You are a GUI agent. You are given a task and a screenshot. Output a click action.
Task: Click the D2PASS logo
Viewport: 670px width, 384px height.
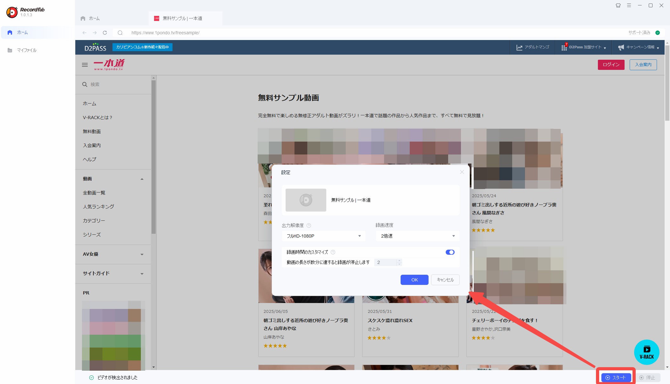tap(95, 47)
